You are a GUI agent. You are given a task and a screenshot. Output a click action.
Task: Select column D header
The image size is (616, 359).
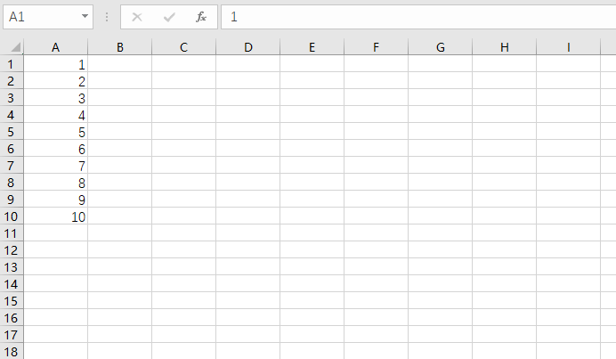pyautogui.click(x=247, y=47)
